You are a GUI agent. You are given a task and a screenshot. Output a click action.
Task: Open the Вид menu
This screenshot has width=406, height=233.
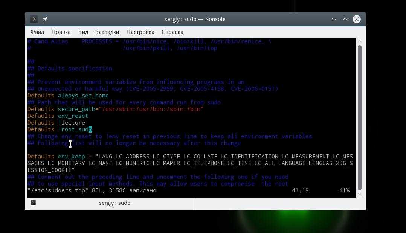83,32
